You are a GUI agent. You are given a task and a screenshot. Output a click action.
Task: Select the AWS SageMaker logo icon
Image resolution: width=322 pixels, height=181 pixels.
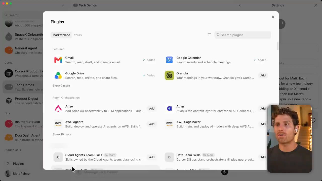click(x=169, y=124)
